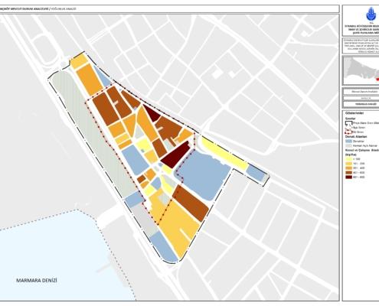Click the yellow-orange parcel at northern tip
The height and width of the screenshot is (306, 379).
pyautogui.click(x=79, y=60)
